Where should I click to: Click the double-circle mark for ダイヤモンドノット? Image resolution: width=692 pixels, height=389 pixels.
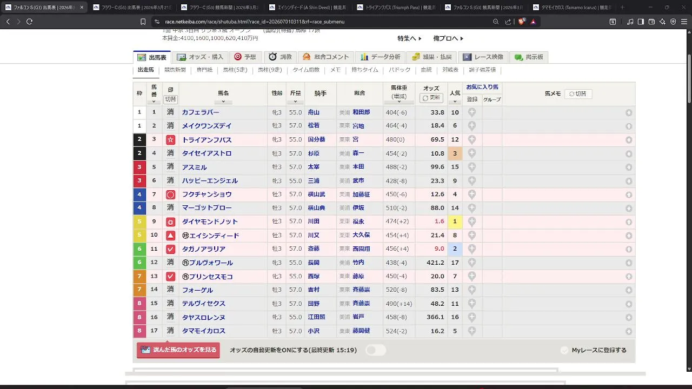[170, 222]
